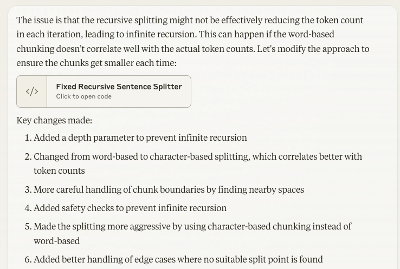Viewport: 400px width, 269px height.
Task: Click the list number '6.' marker
Action: (x=28, y=259)
